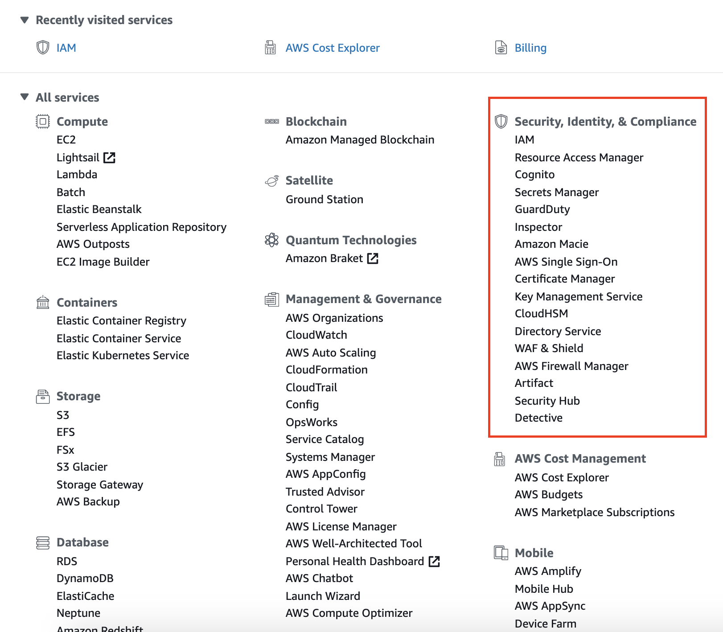Collapse the Recently visited services section
The height and width of the screenshot is (632, 723).
tap(25, 20)
